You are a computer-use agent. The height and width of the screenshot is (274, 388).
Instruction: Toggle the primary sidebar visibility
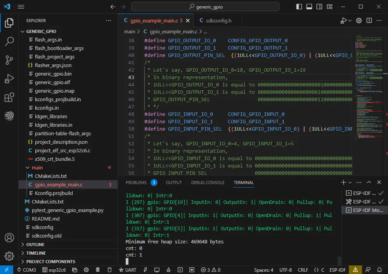[x=299, y=7]
